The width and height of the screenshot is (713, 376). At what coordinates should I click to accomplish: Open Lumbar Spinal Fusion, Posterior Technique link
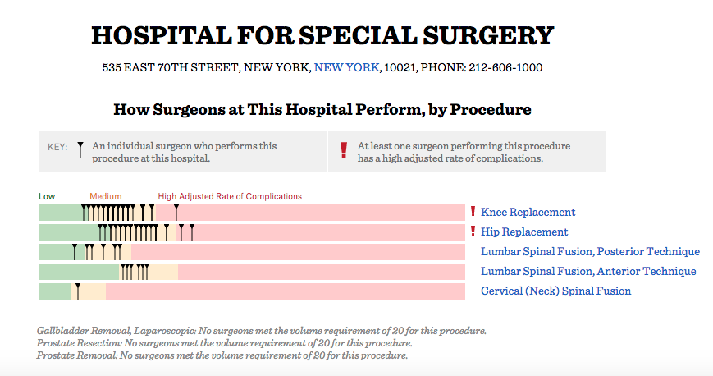[x=590, y=251]
